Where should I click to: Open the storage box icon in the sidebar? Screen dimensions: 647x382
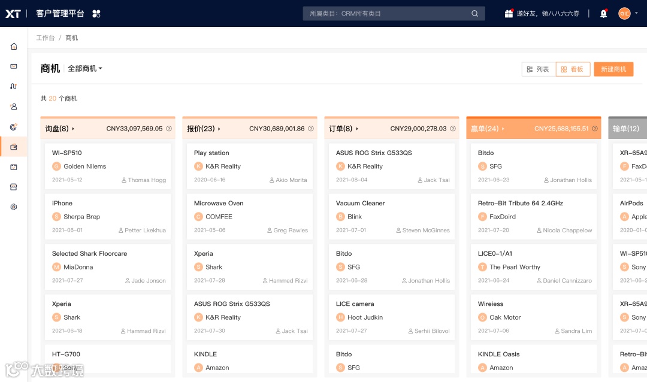click(x=14, y=187)
